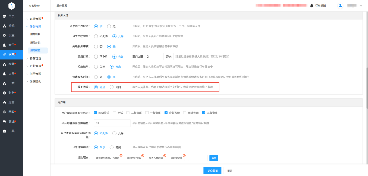Screen dimensions: 368x176
Task: Select 关闭 for 线下收款
Action: coord(112,87)
